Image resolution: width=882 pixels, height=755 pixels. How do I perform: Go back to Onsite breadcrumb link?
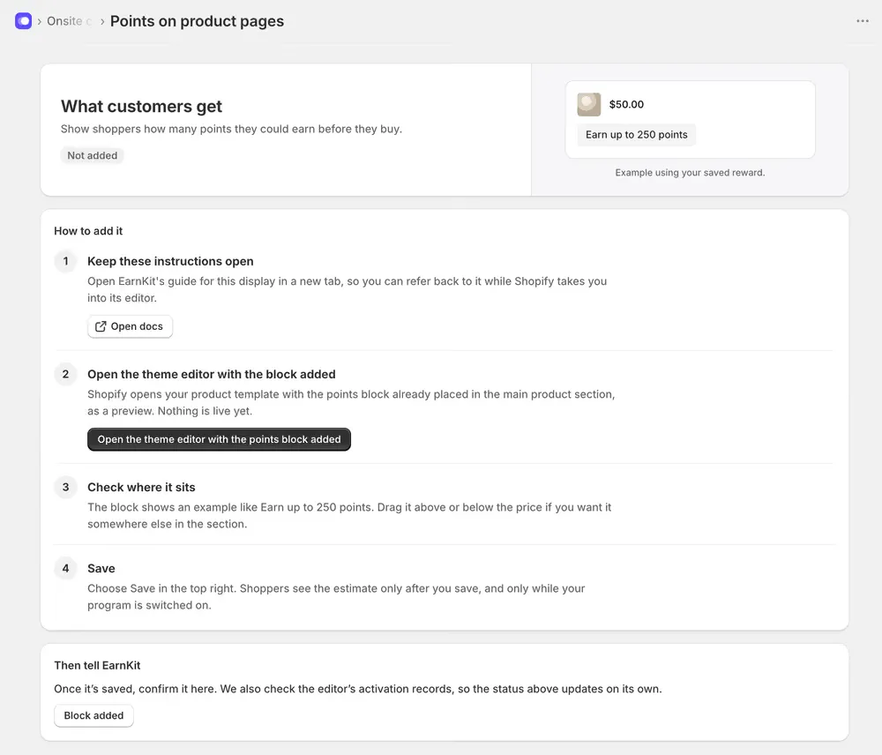69,21
